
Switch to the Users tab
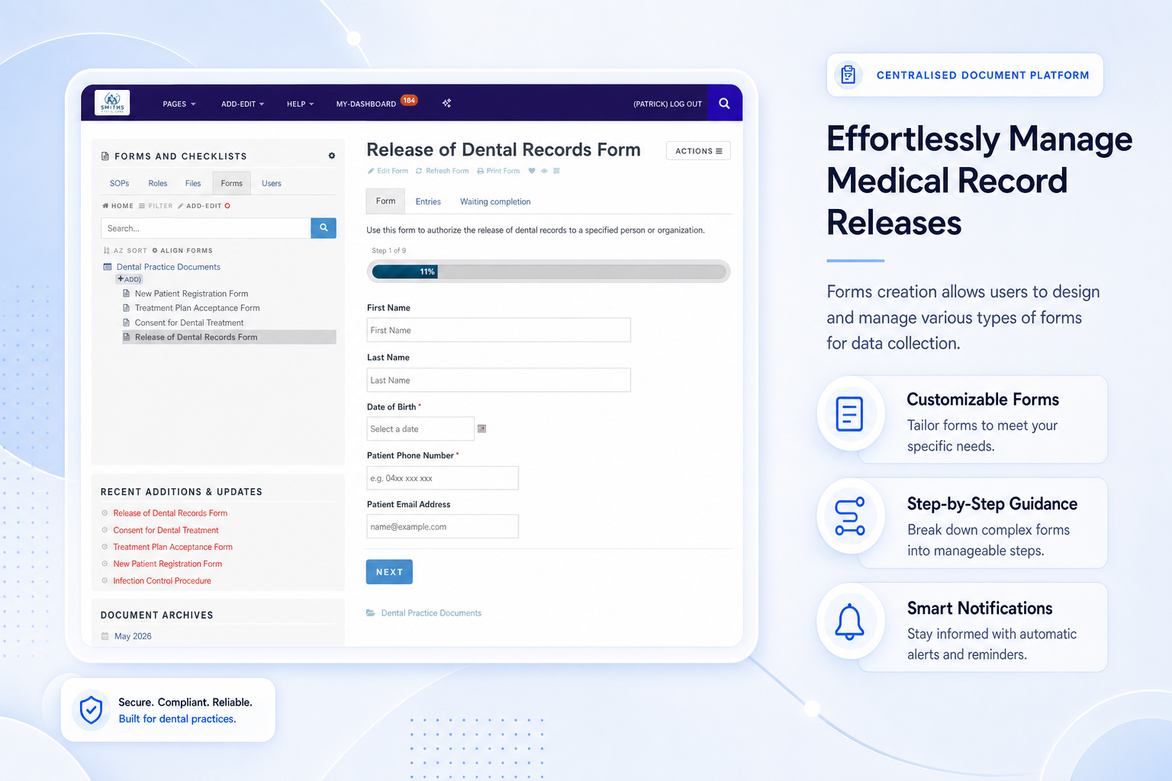pos(272,183)
